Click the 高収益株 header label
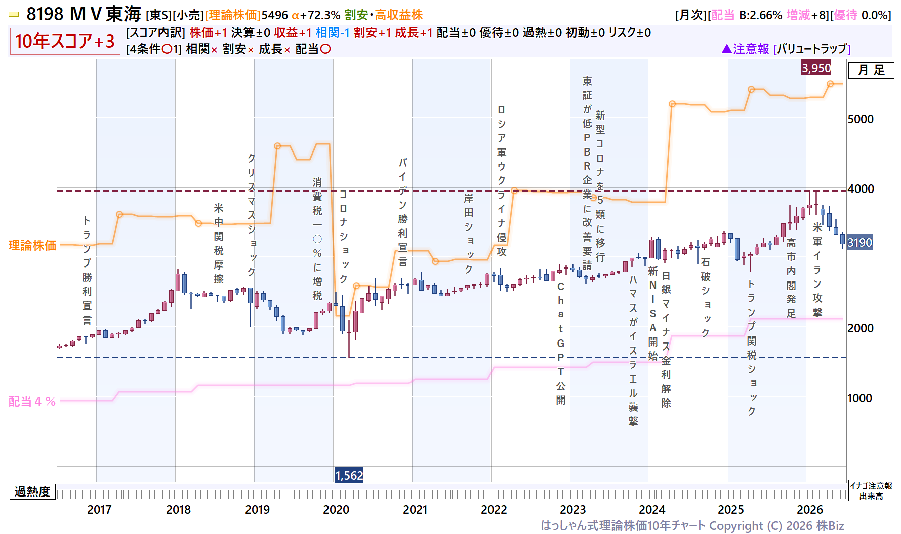 coord(399,15)
